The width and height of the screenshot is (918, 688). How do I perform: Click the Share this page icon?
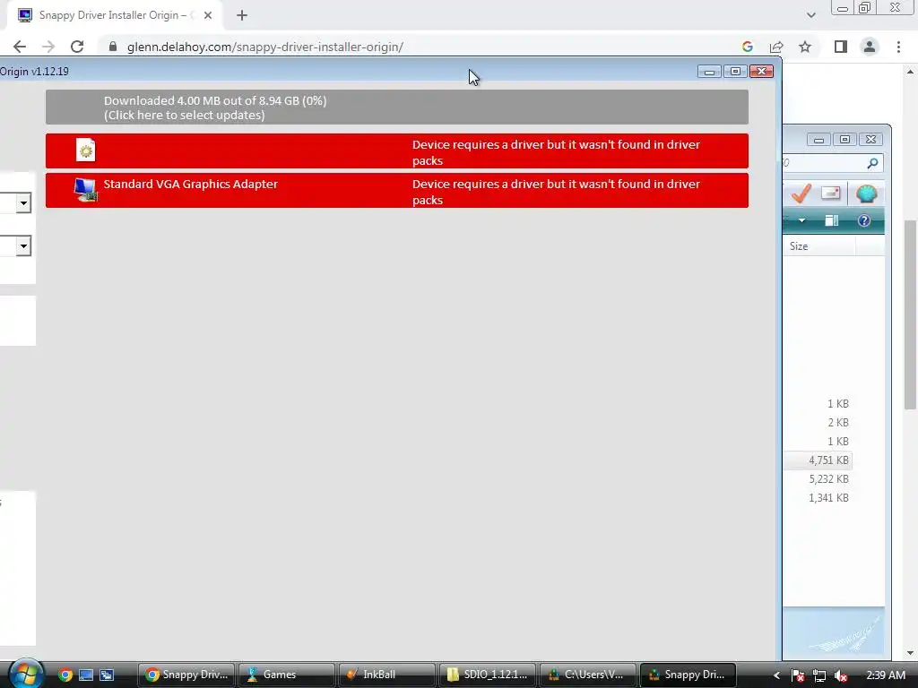coord(776,47)
